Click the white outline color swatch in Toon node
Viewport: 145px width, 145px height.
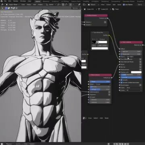(x=136, y=72)
